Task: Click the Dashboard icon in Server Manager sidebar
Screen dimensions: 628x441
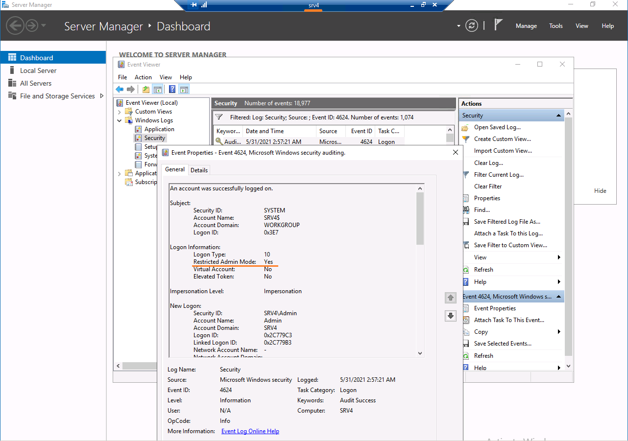Action: (12, 57)
